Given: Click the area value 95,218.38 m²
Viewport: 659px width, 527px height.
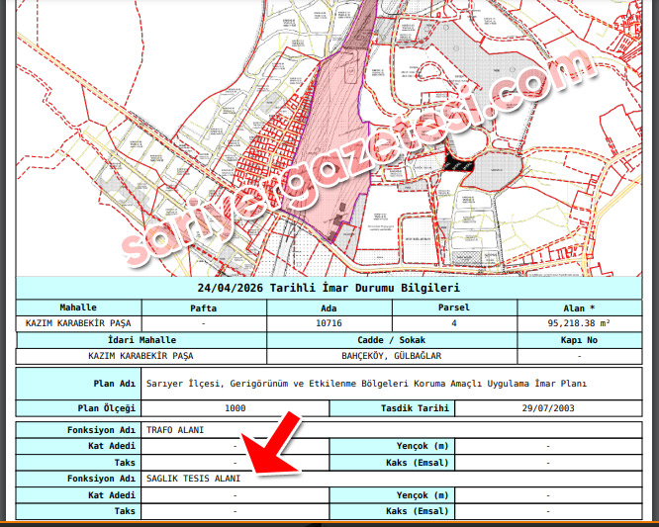Looking at the screenshot, I should [x=578, y=323].
